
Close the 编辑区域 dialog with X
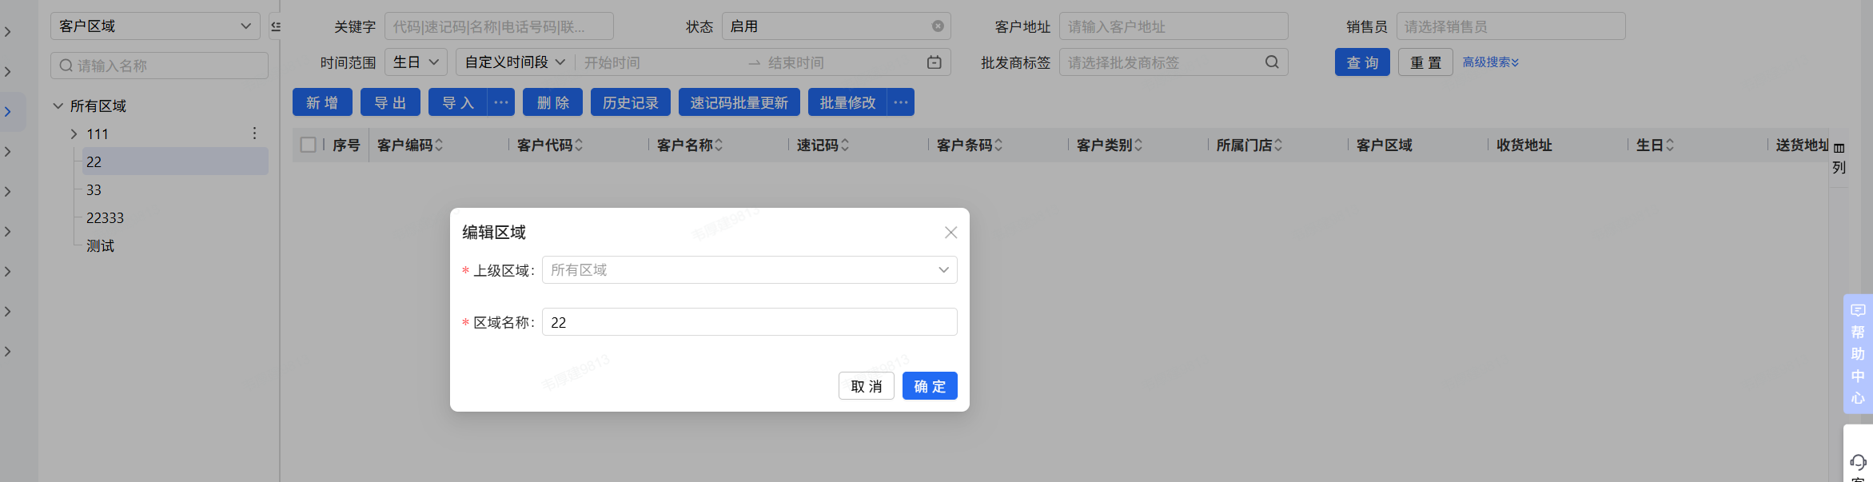[x=950, y=233]
